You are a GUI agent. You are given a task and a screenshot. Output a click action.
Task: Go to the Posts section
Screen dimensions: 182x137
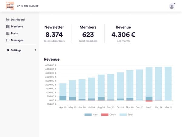[x=15, y=33]
